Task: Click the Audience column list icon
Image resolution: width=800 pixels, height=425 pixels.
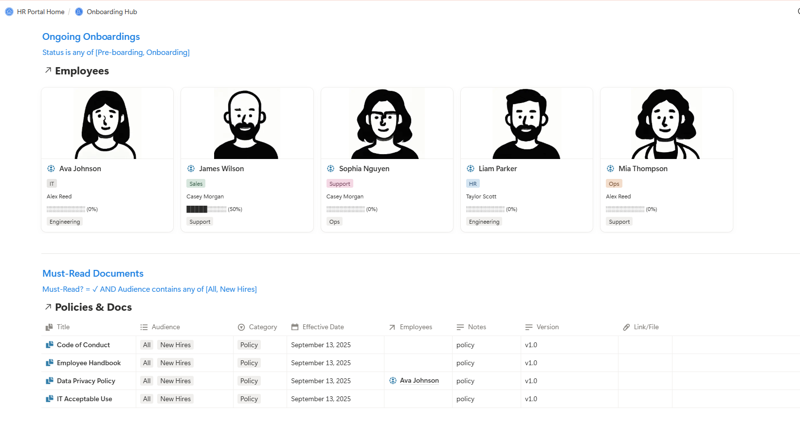Action: click(x=144, y=327)
